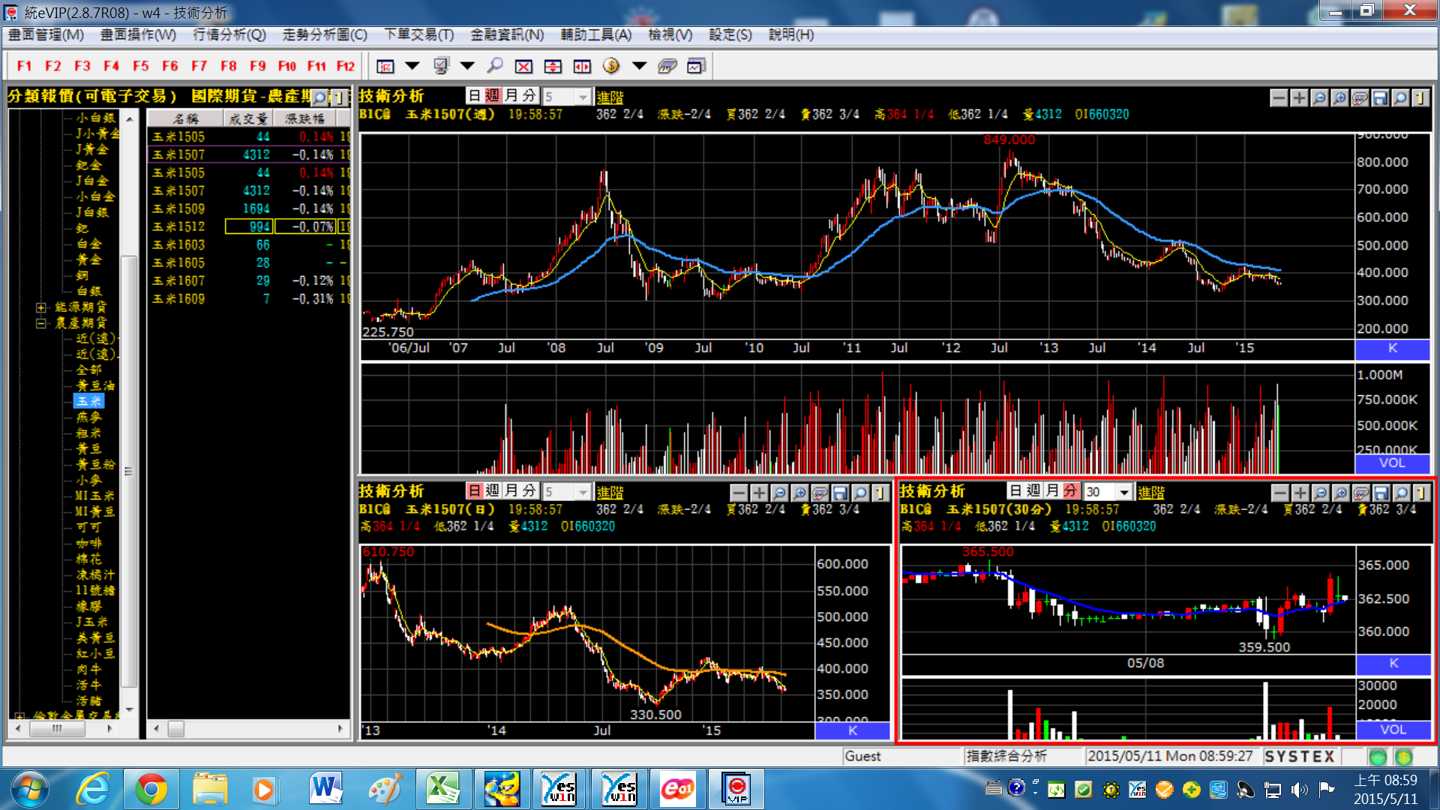Select 分 period on the bottom-left chart

pyautogui.click(x=529, y=490)
